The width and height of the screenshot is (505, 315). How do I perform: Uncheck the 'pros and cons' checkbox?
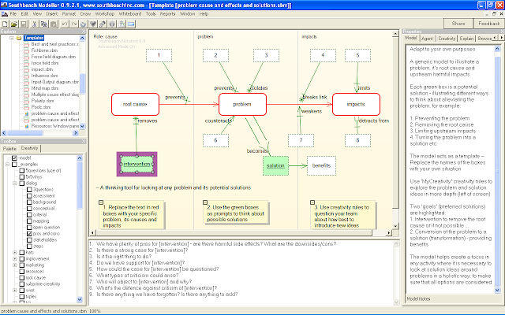point(29,234)
